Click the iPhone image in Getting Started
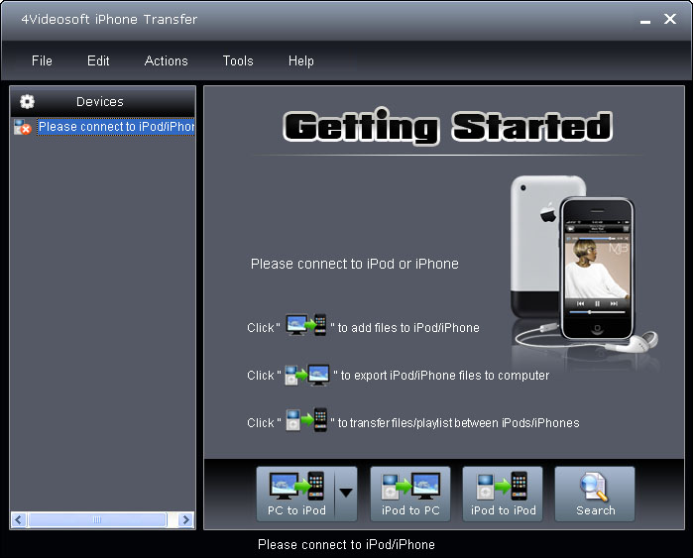 click(580, 263)
